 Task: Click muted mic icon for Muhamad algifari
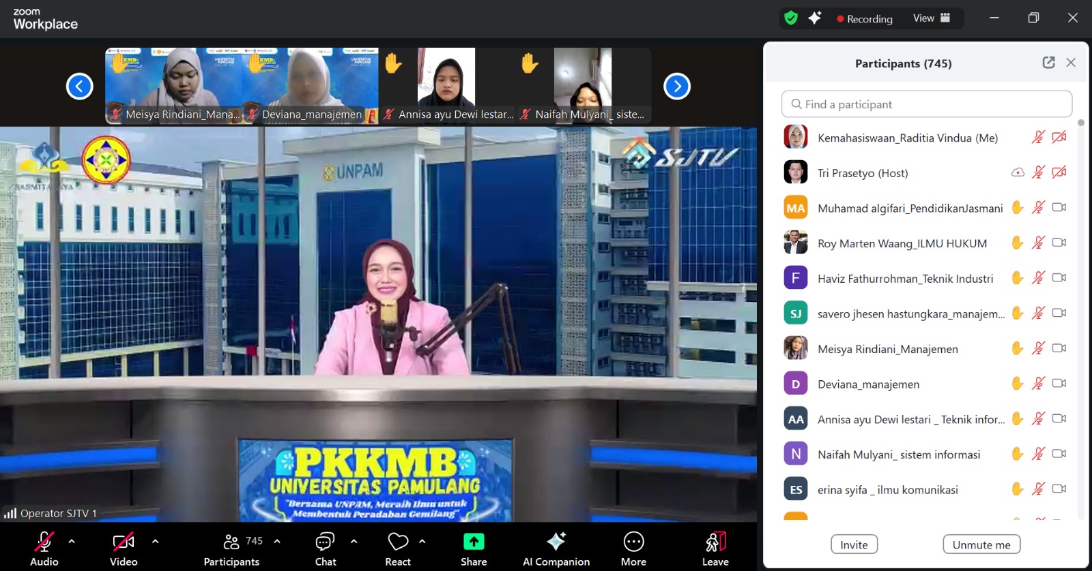1038,207
